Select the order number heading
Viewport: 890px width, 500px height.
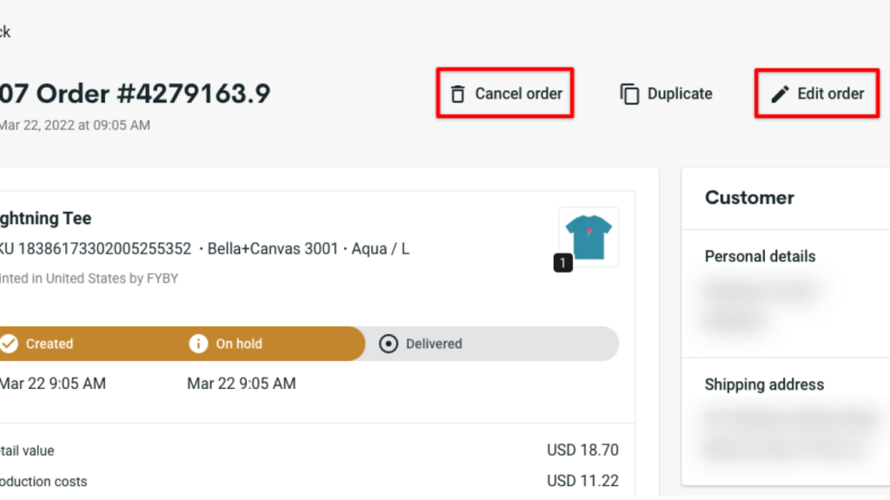[x=135, y=94]
